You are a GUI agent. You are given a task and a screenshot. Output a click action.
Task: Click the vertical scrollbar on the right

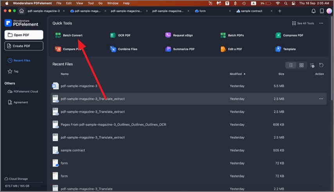coord(332,58)
